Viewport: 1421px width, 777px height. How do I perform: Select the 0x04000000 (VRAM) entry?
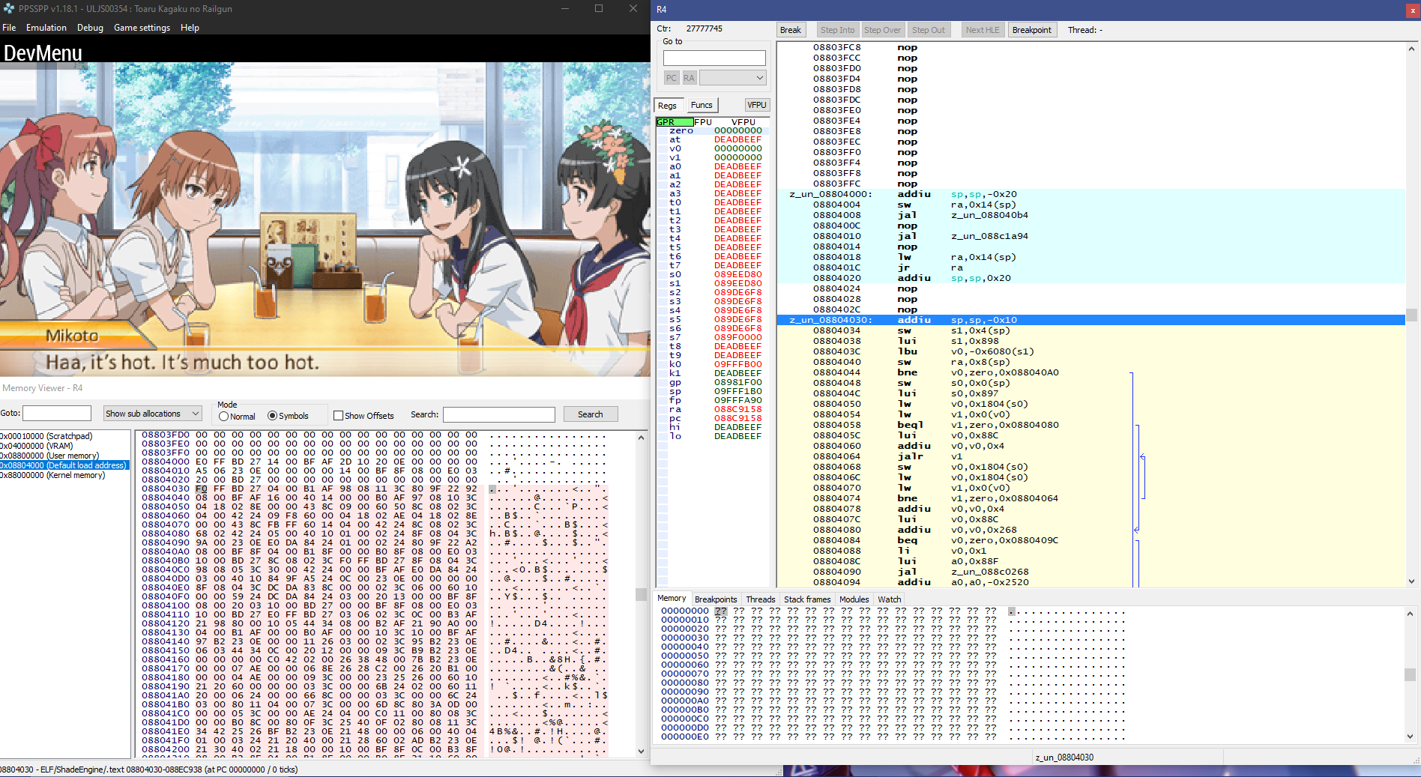coord(37,446)
